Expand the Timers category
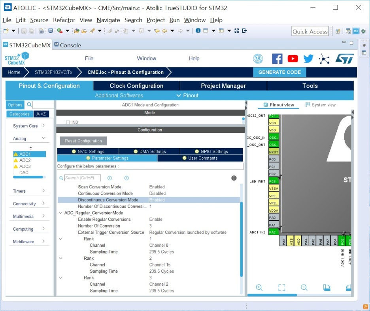 [x=43, y=190]
